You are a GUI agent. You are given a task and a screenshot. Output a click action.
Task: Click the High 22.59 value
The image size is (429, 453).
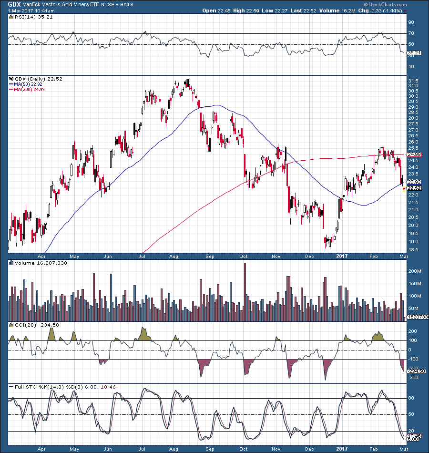(x=246, y=10)
